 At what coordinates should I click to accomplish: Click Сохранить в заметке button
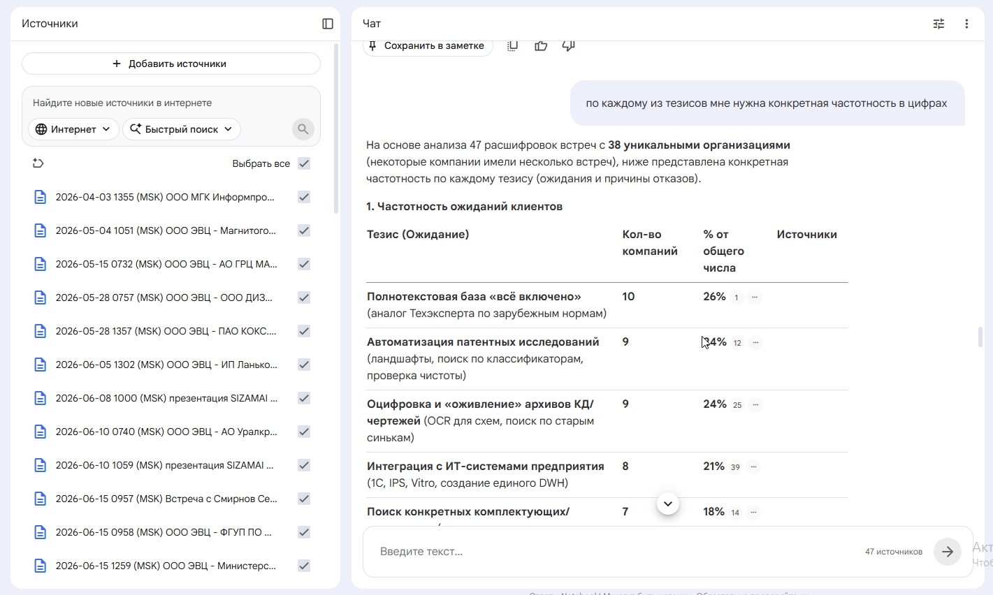(428, 46)
